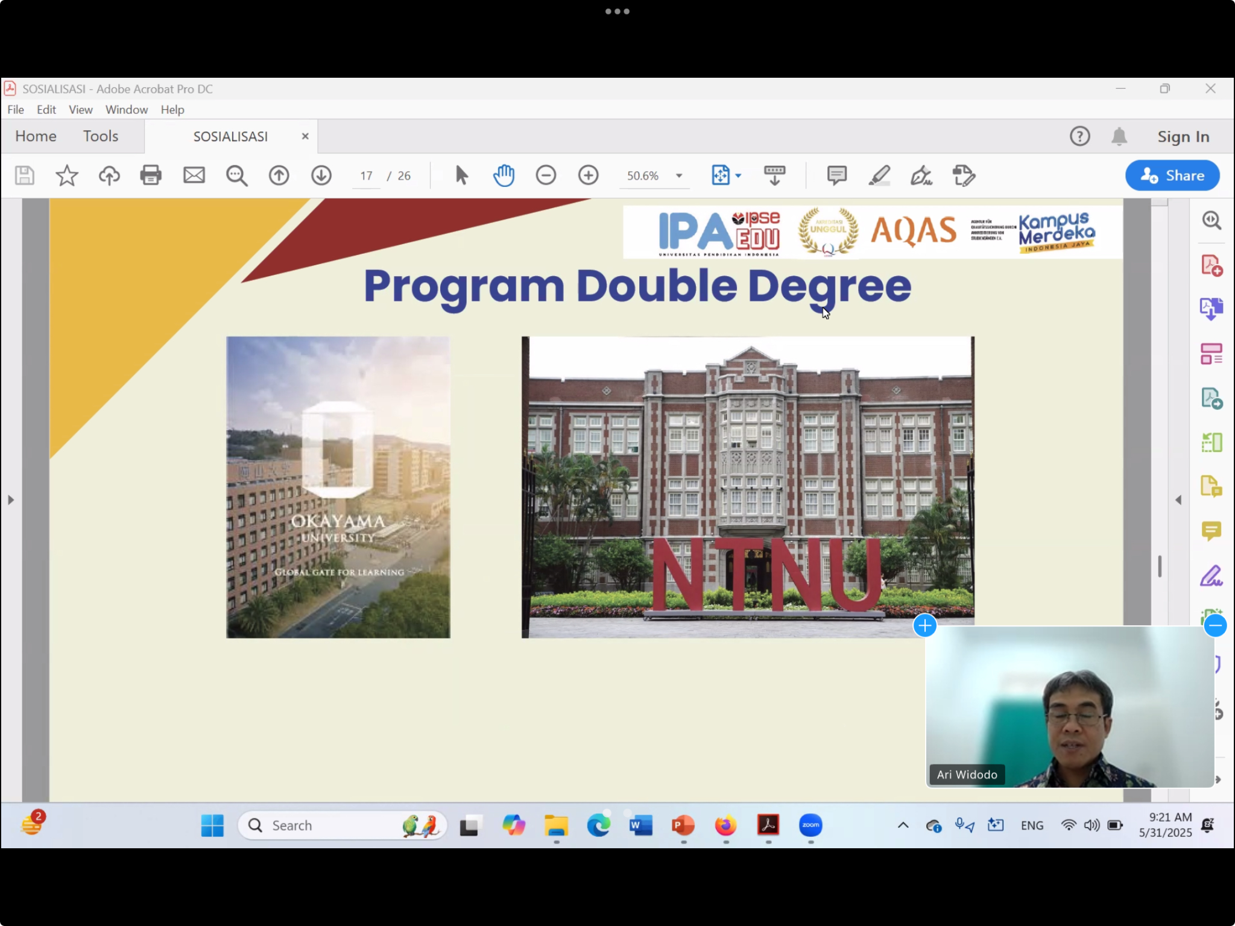
Task: Open Microsoft Edge from the taskbar
Action: [598, 825]
